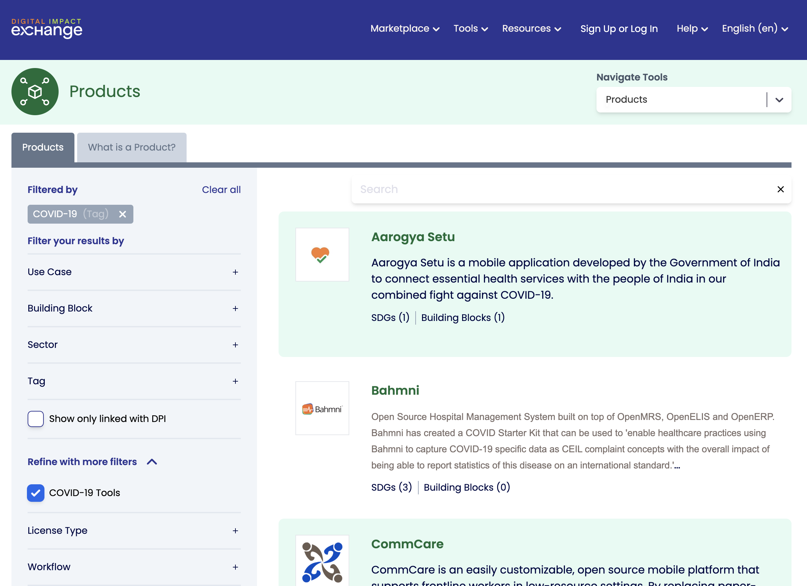Expand the Tag filter
This screenshot has width=807, height=586.
click(134, 381)
